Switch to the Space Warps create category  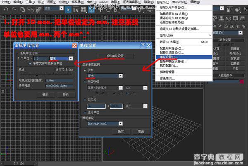coord(238,26)
